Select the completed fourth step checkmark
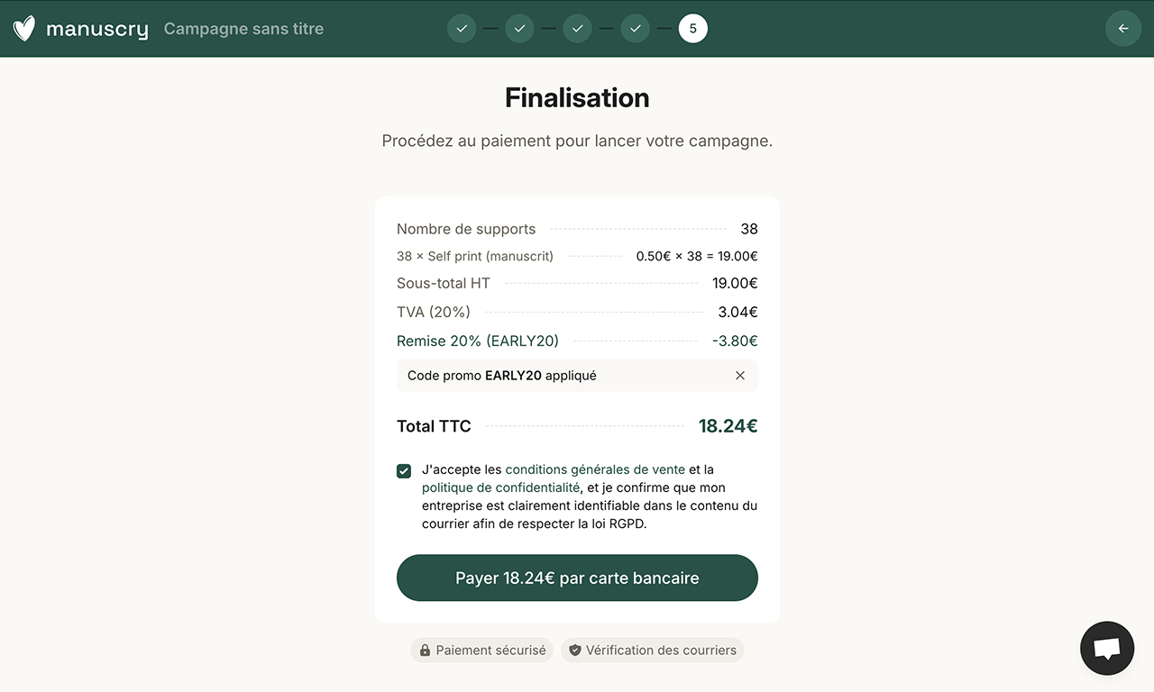Image resolution: width=1154 pixels, height=692 pixels. [635, 28]
